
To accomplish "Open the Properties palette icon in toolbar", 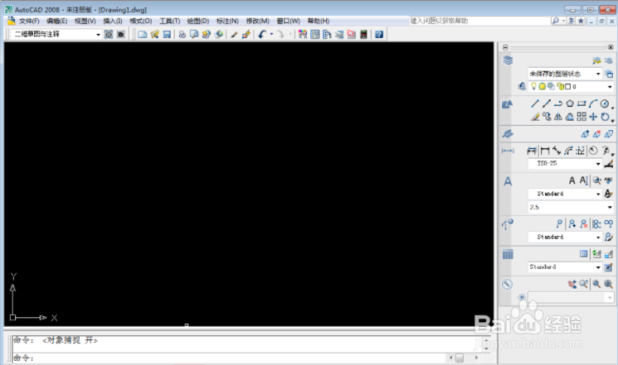I will point(302,35).
